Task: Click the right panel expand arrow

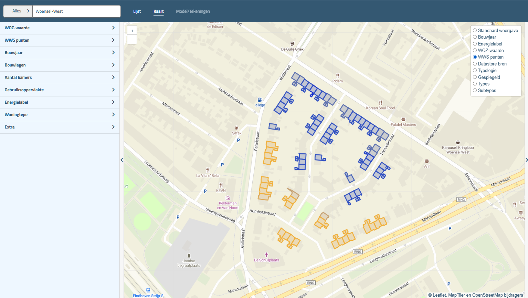Action: (x=526, y=160)
